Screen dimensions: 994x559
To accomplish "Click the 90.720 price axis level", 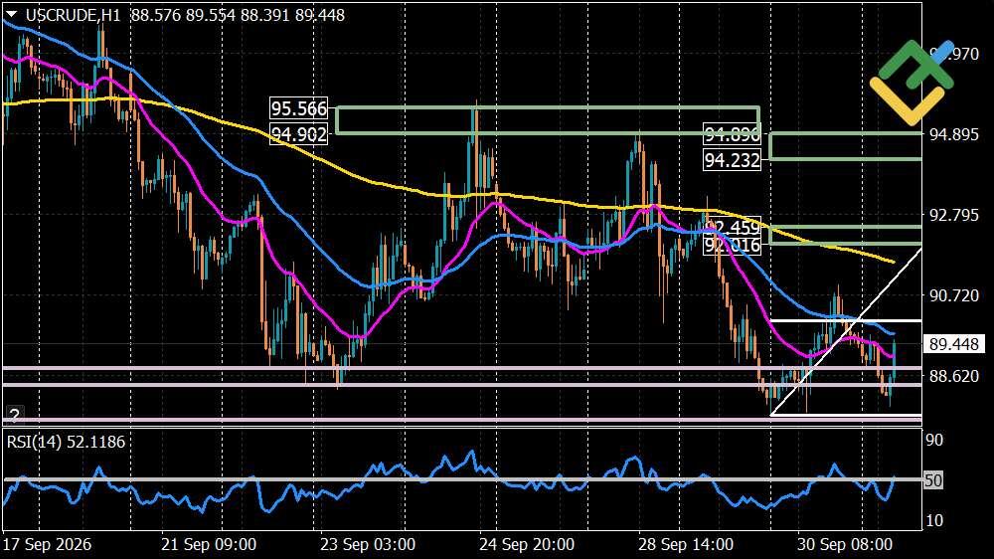I will (x=953, y=295).
